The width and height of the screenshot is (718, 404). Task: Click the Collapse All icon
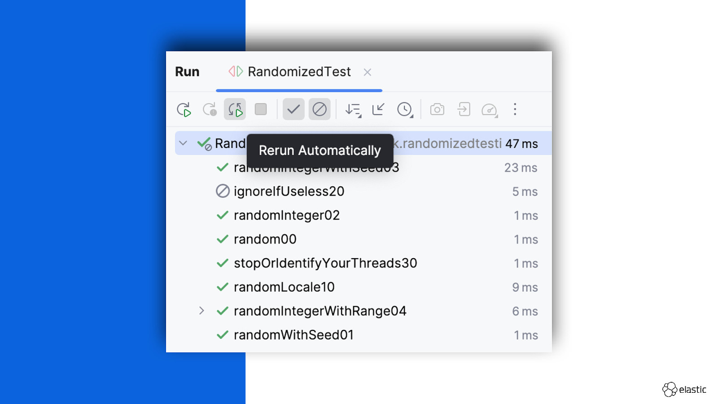tap(378, 110)
